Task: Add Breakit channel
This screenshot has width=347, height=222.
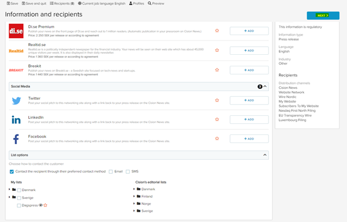Action: pyautogui.click(x=249, y=70)
